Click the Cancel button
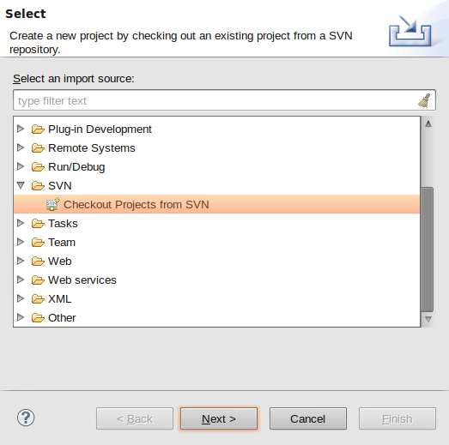This screenshot has height=445, width=449. pos(308,418)
